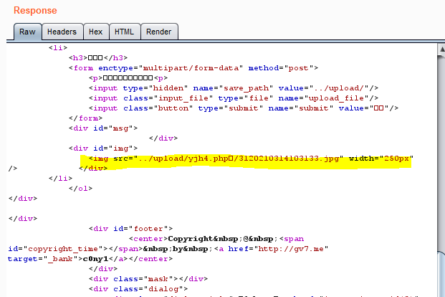Image resolution: width=445 pixels, height=297 pixels.
Task: Click the closing </ol> tag
Action: (x=80, y=189)
